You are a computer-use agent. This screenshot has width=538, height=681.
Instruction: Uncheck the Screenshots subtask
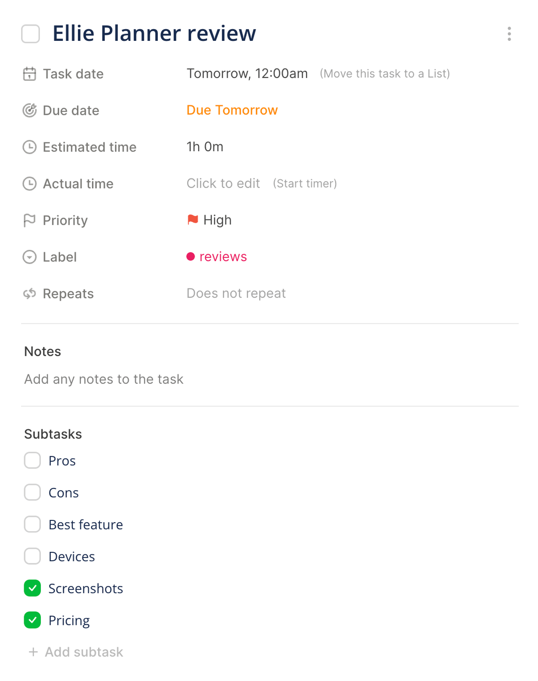pos(32,588)
